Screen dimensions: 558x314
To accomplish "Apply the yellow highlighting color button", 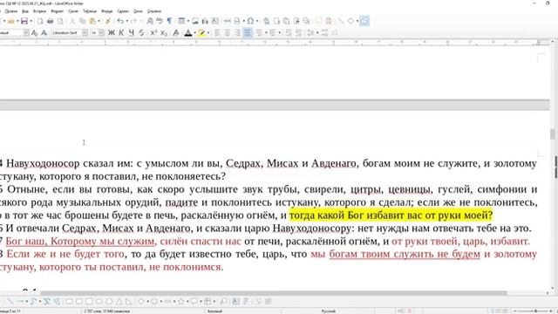I will click(x=201, y=33).
